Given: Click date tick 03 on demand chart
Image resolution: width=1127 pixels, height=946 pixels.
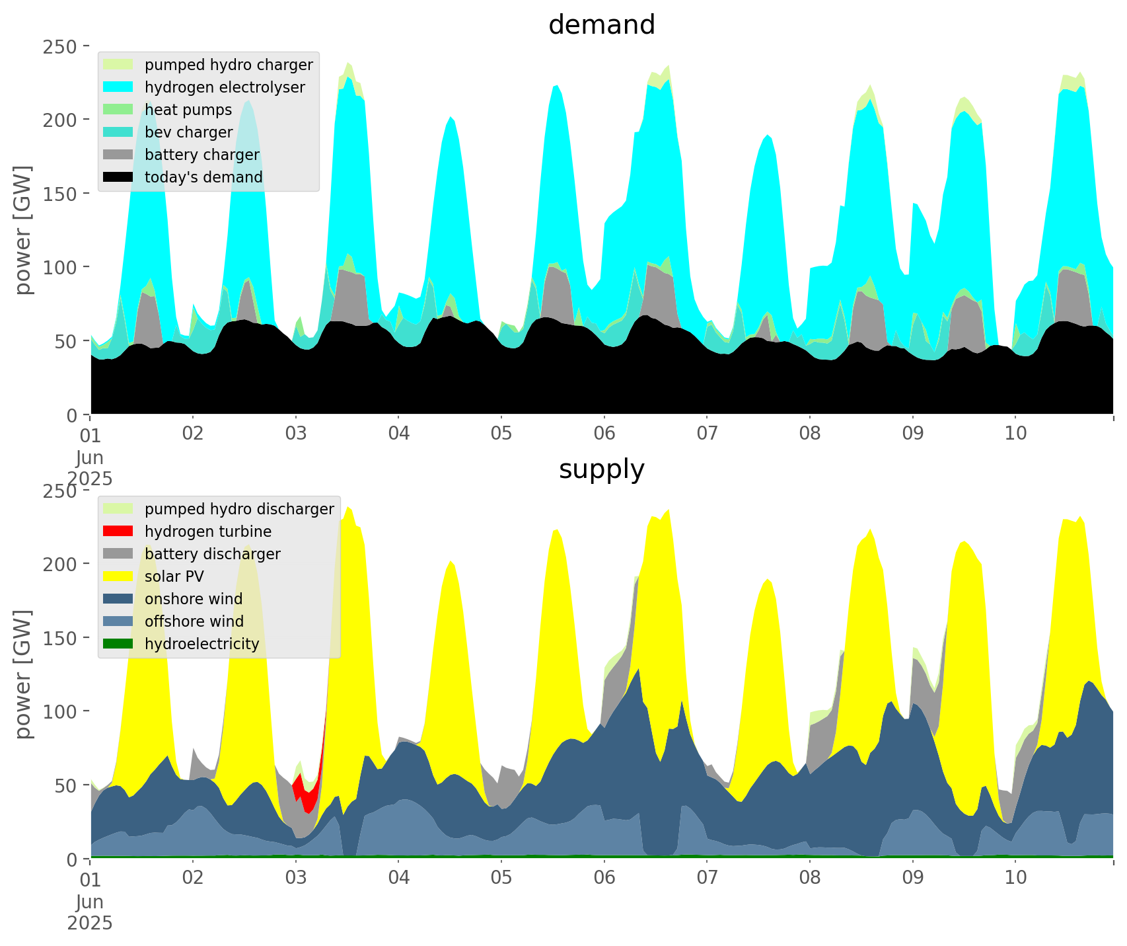Looking at the screenshot, I should click(x=296, y=434).
